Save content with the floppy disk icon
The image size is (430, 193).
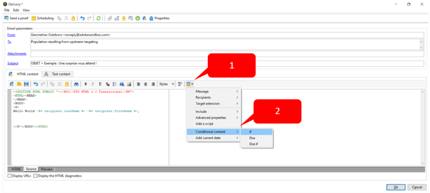tap(26, 84)
